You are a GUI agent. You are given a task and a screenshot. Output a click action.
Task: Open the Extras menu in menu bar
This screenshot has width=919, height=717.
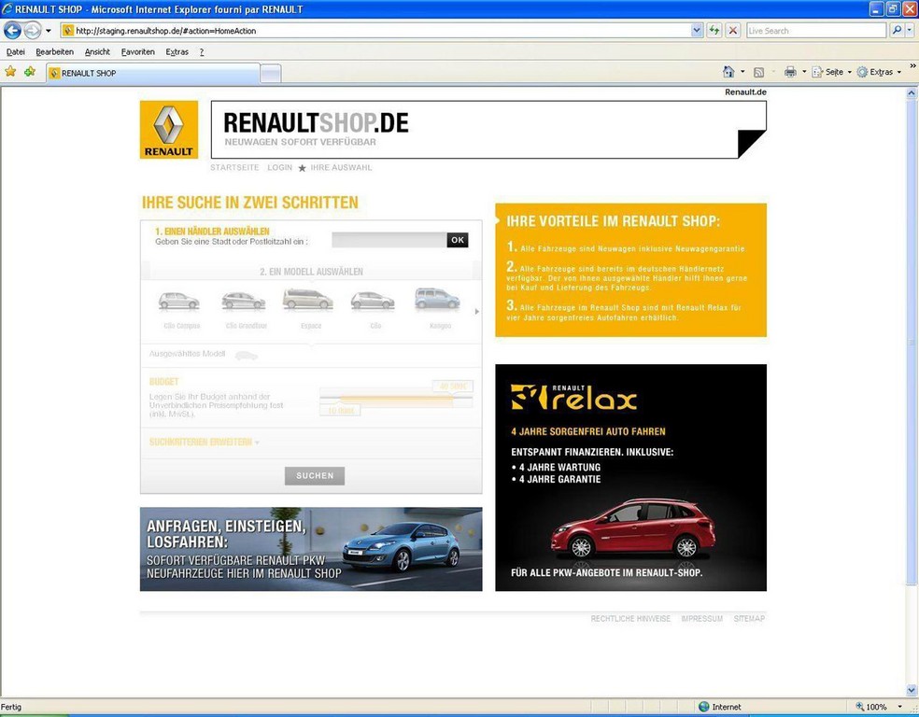(177, 51)
